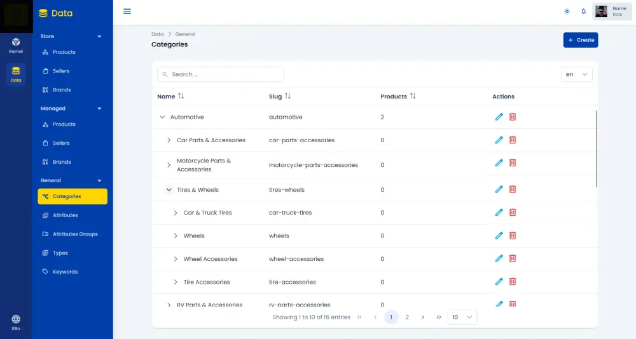The width and height of the screenshot is (636, 339).
Task: Open the I18n globe icon
Action: coord(16,321)
